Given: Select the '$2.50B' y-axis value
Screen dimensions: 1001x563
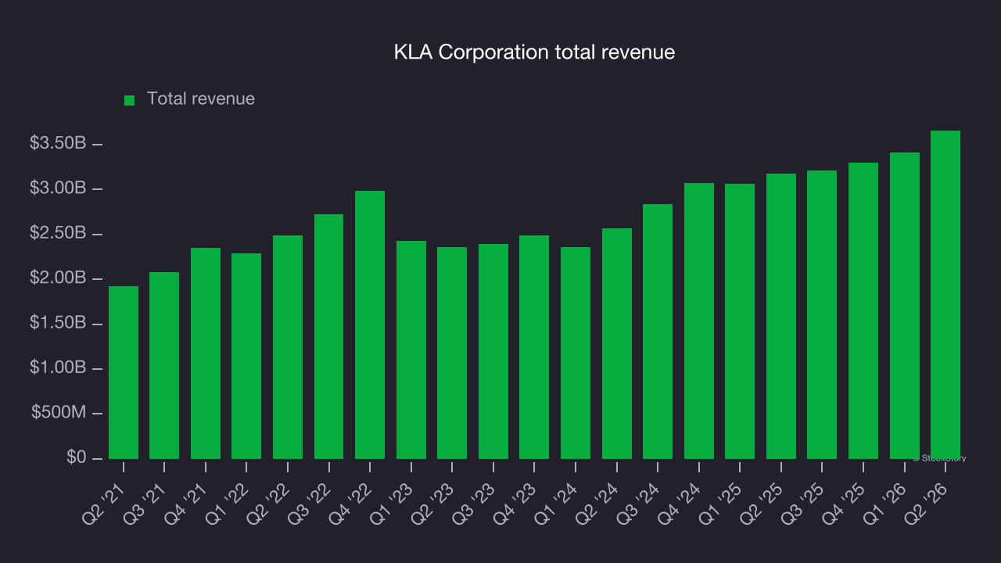Looking at the screenshot, I should click(x=58, y=234).
